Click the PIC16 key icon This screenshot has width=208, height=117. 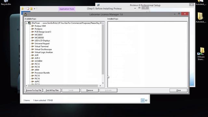[x=32, y=78]
